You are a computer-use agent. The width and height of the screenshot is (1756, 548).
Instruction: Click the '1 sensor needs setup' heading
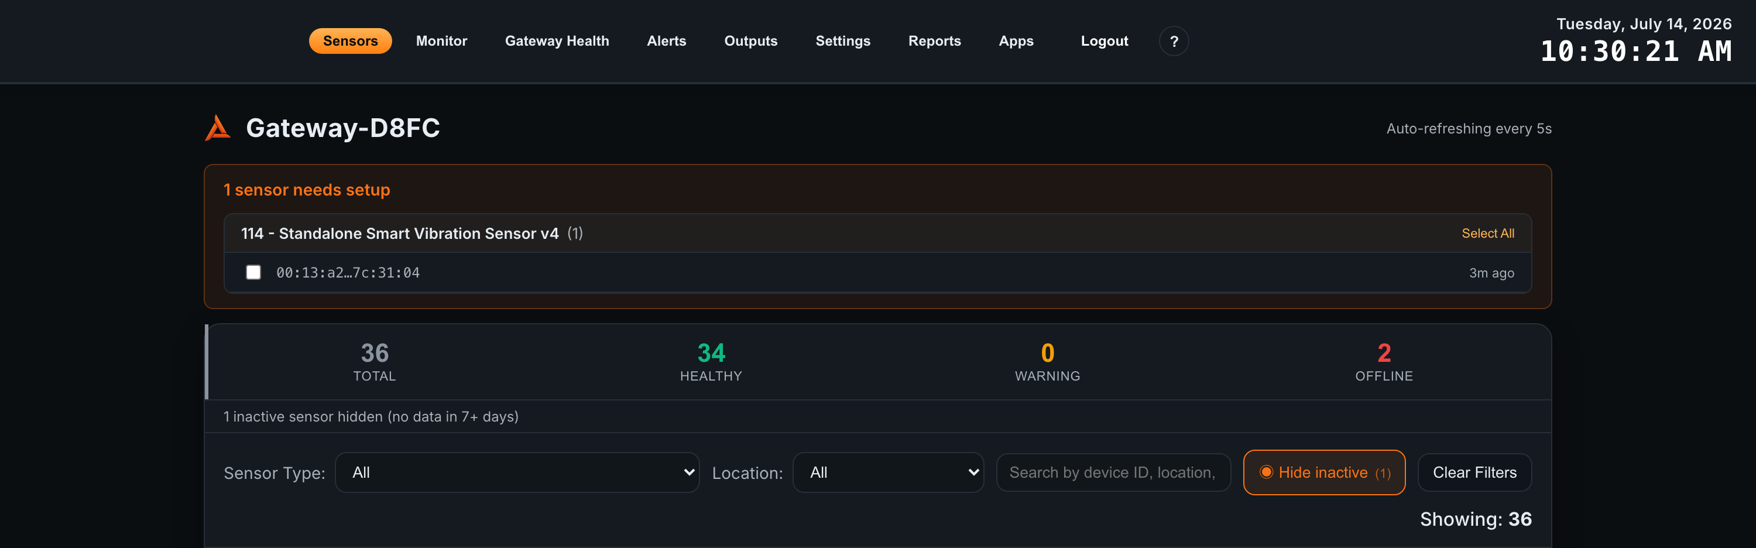(307, 190)
